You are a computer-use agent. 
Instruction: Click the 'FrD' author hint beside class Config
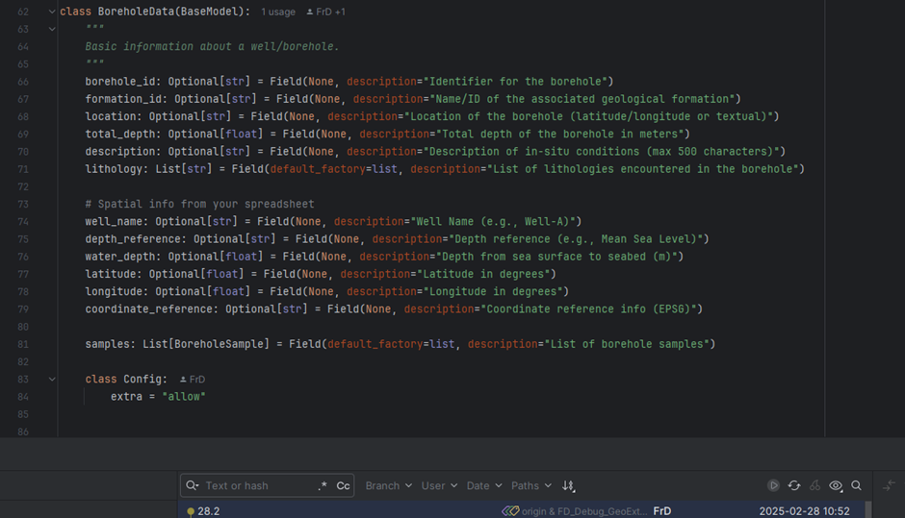click(x=193, y=380)
